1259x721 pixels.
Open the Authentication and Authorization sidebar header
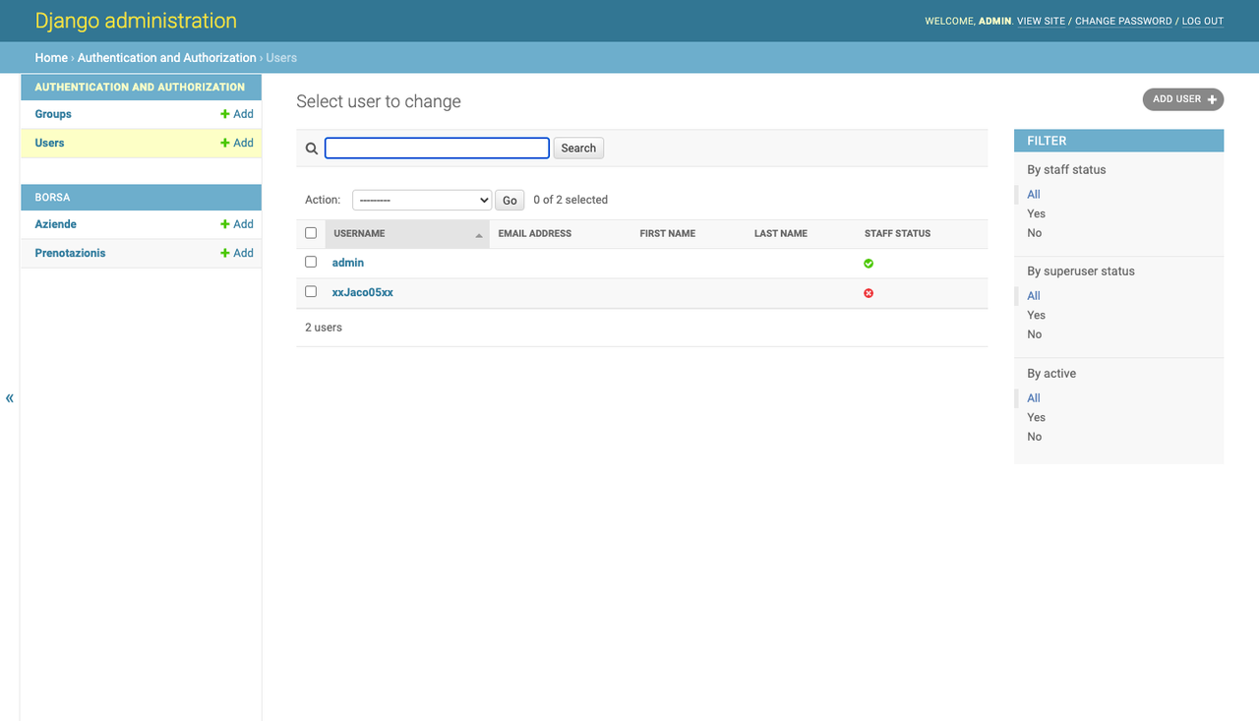coord(140,87)
